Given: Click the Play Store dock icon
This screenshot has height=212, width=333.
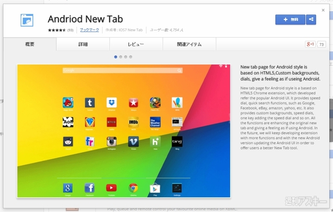Looking at the screenshot, I should click(x=155, y=188).
